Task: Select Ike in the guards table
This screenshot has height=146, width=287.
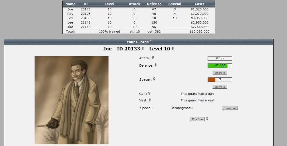Action: tap(70, 27)
